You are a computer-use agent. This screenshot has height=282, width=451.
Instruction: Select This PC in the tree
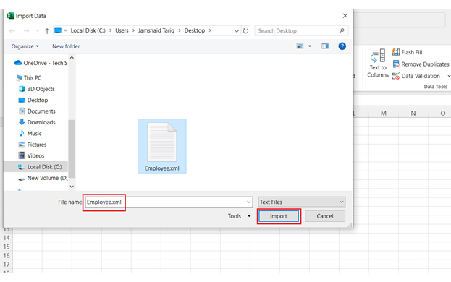point(29,77)
